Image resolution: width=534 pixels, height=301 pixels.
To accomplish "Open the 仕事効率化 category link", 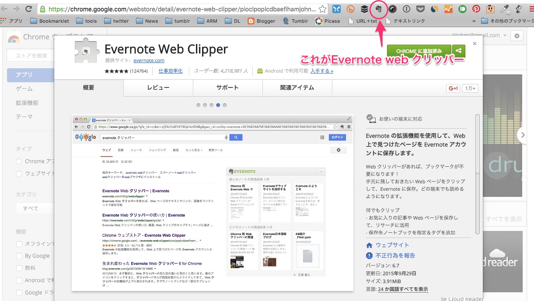I will pyautogui.click(x=171, y=71).
